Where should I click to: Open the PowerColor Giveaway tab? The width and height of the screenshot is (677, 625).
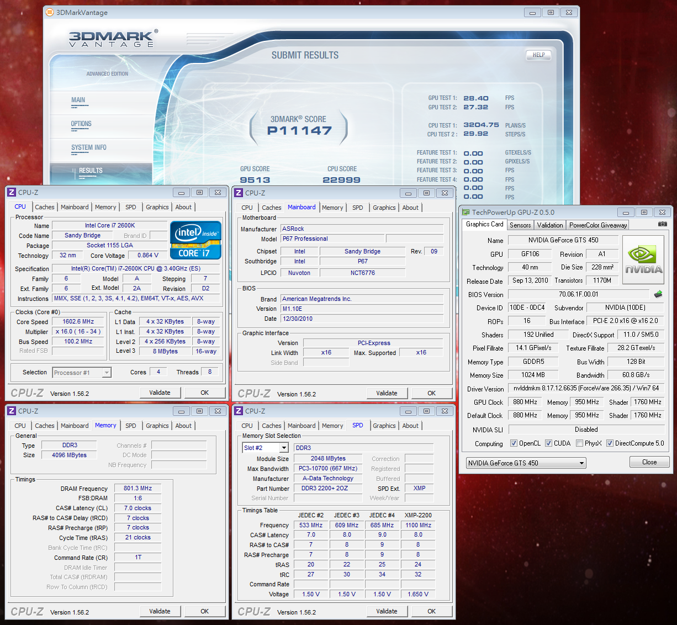point(598,225)
